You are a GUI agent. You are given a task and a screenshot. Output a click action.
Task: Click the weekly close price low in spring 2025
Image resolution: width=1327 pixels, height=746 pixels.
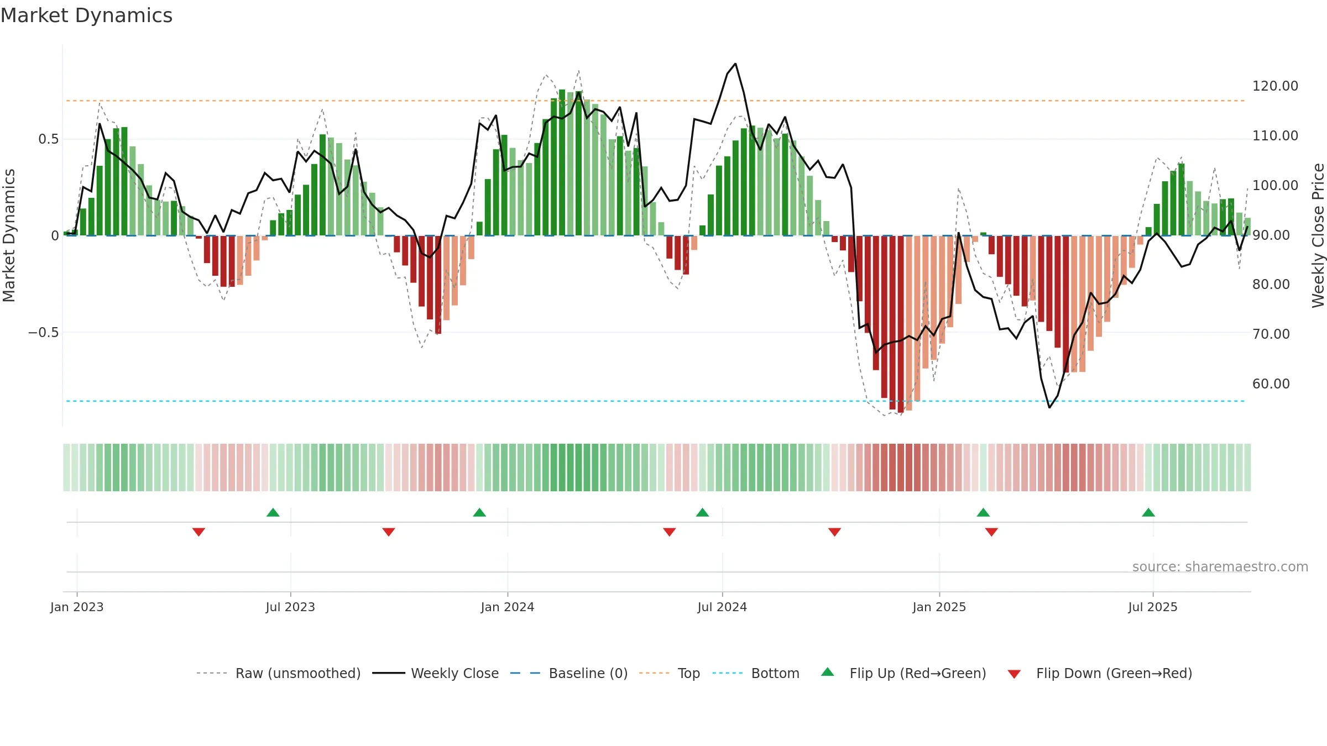(1049, 408)
